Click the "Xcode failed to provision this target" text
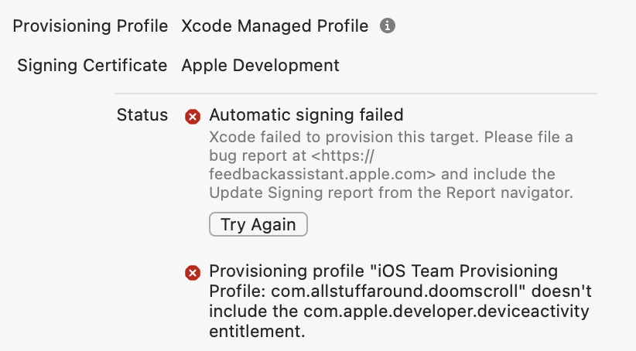Image resolution: width=636 pixels, height=351 pixels. [x=339, y=137]
